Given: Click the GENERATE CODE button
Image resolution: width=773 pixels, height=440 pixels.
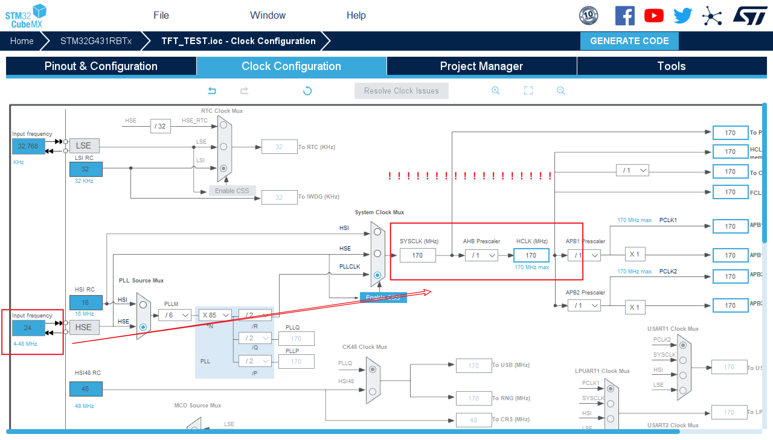Looking at the screenshot, I should click(629, 41).
